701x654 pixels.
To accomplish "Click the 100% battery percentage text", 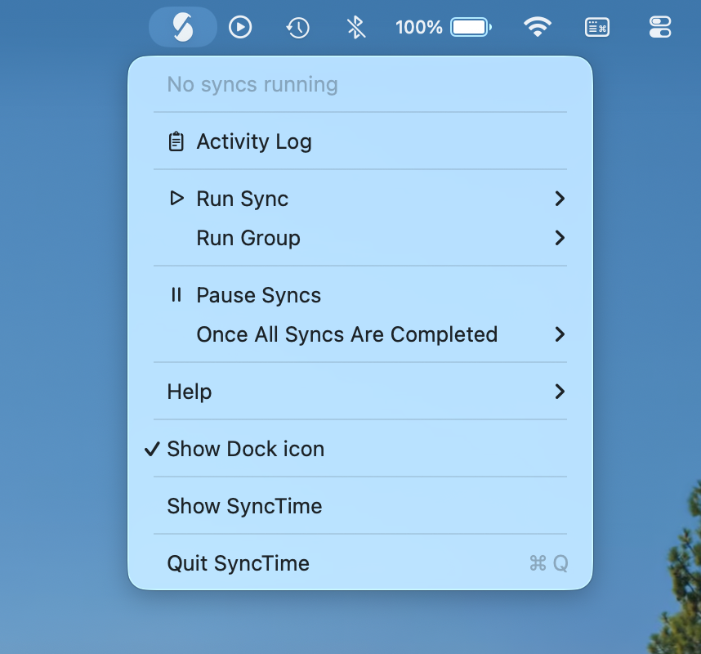I will (x=418, y=28).
